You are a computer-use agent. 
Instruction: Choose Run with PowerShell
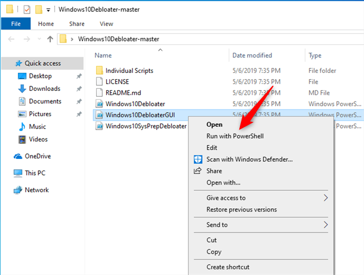point(235,136)
